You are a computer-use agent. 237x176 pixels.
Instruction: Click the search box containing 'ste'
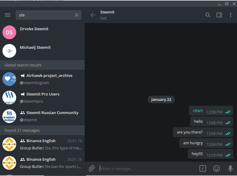(48, 15)
